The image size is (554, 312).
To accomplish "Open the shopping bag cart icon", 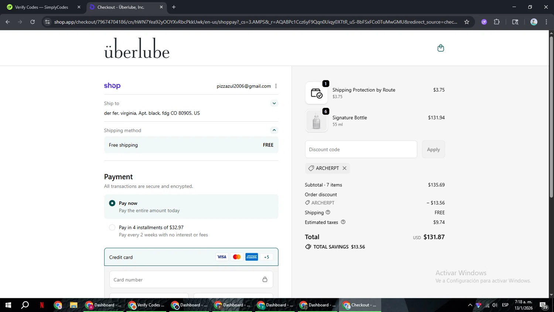I will point(441,48).
